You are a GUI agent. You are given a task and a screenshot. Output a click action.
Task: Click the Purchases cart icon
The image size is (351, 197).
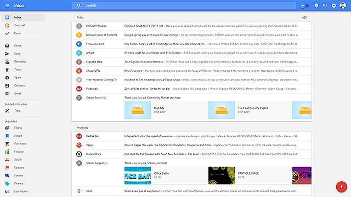tap(7, 144)
